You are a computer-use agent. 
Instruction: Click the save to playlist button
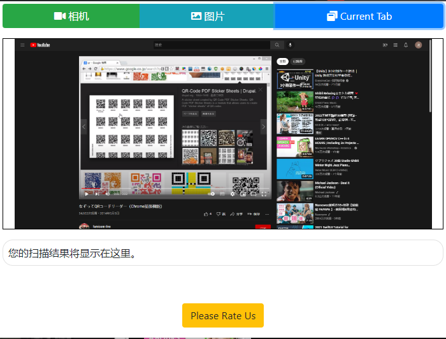pos(254,214)
